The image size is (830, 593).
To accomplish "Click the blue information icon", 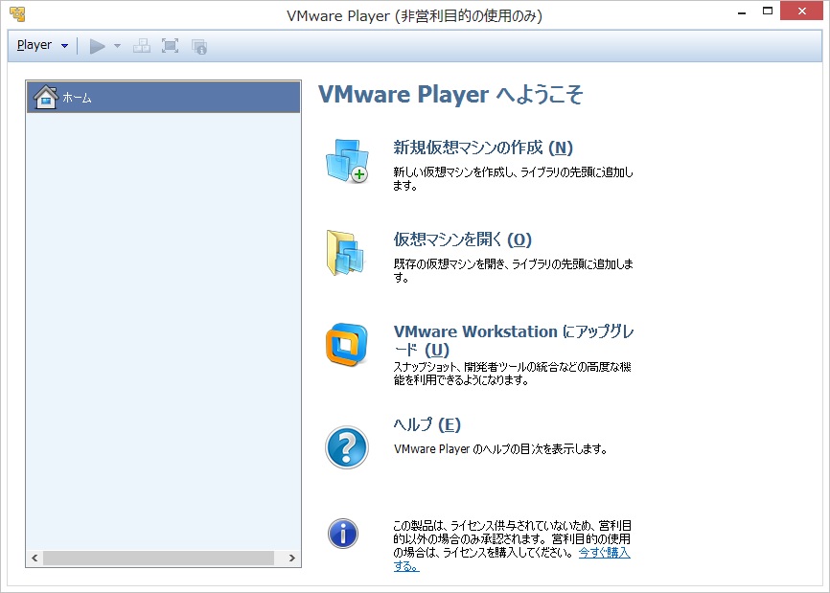I will (x=343, y=534).
